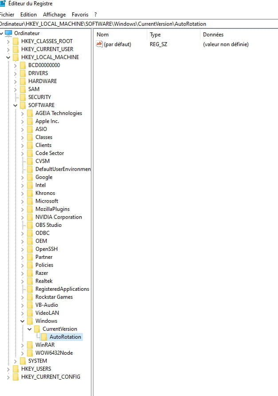Click the Apple Inc. folder icon
This screenshot has width=278, height=396.
point(30,121)
